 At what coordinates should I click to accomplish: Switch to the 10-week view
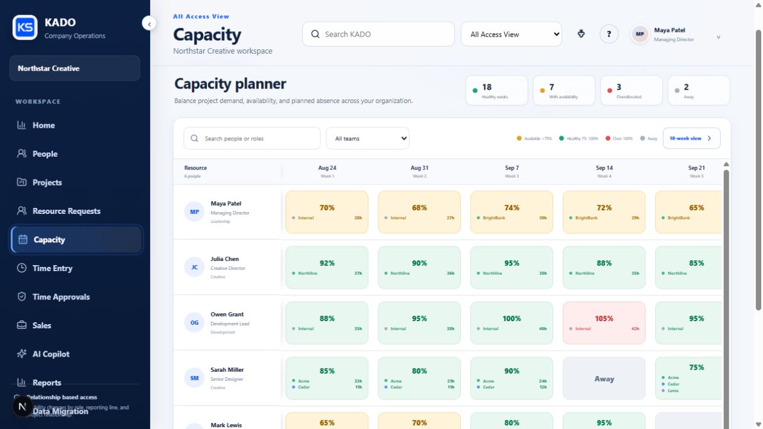tap(691, 139)
